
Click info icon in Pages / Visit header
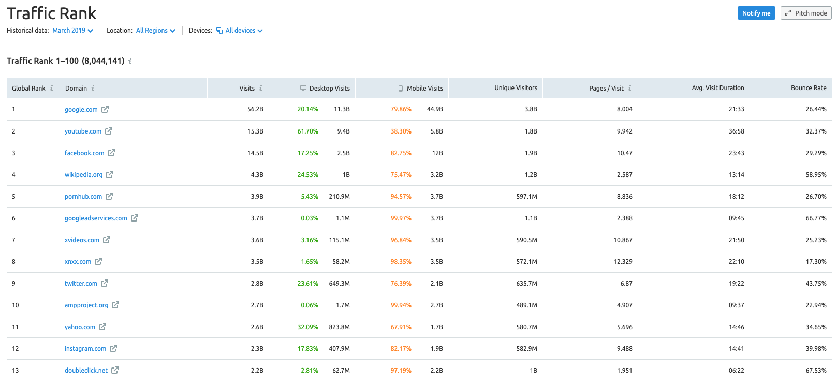coord(629,88)
